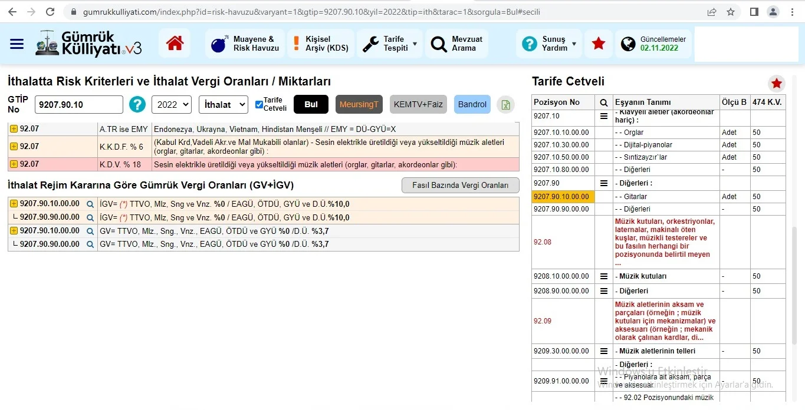Click the GTİP No input field
This screenshot has width=805, height=410.
[x=79, y=105]
